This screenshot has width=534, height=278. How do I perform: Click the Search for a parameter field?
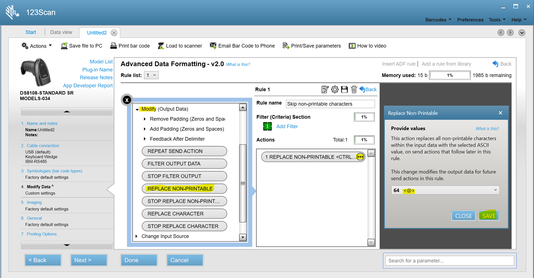449,261
